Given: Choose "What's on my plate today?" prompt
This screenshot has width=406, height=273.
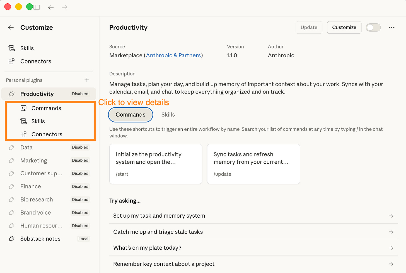Looking at the screenshot, I should 253,248.
